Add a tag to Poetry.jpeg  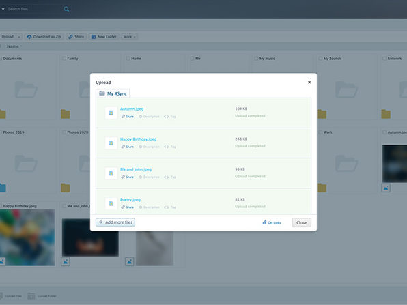[x=170, y=207]
